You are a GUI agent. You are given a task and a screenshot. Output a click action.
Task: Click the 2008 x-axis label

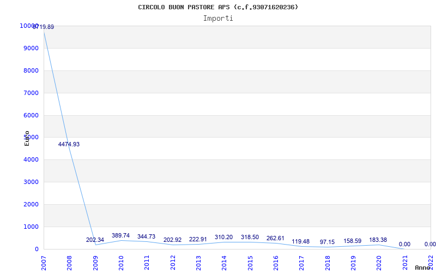pos(70,263)
